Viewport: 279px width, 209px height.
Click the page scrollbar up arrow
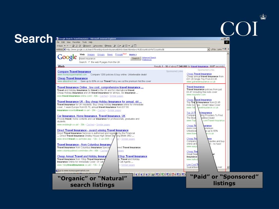(228, 53)
